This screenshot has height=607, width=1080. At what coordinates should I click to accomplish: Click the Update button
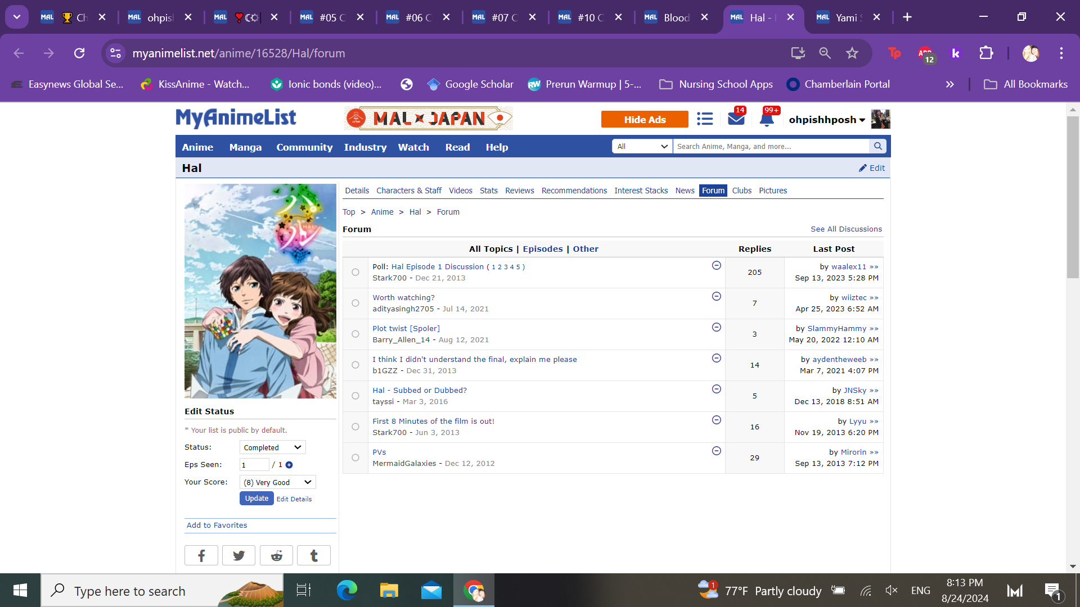click(256, 499)
